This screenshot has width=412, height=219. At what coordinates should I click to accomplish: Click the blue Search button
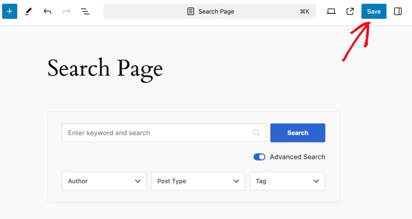point(298,133)
